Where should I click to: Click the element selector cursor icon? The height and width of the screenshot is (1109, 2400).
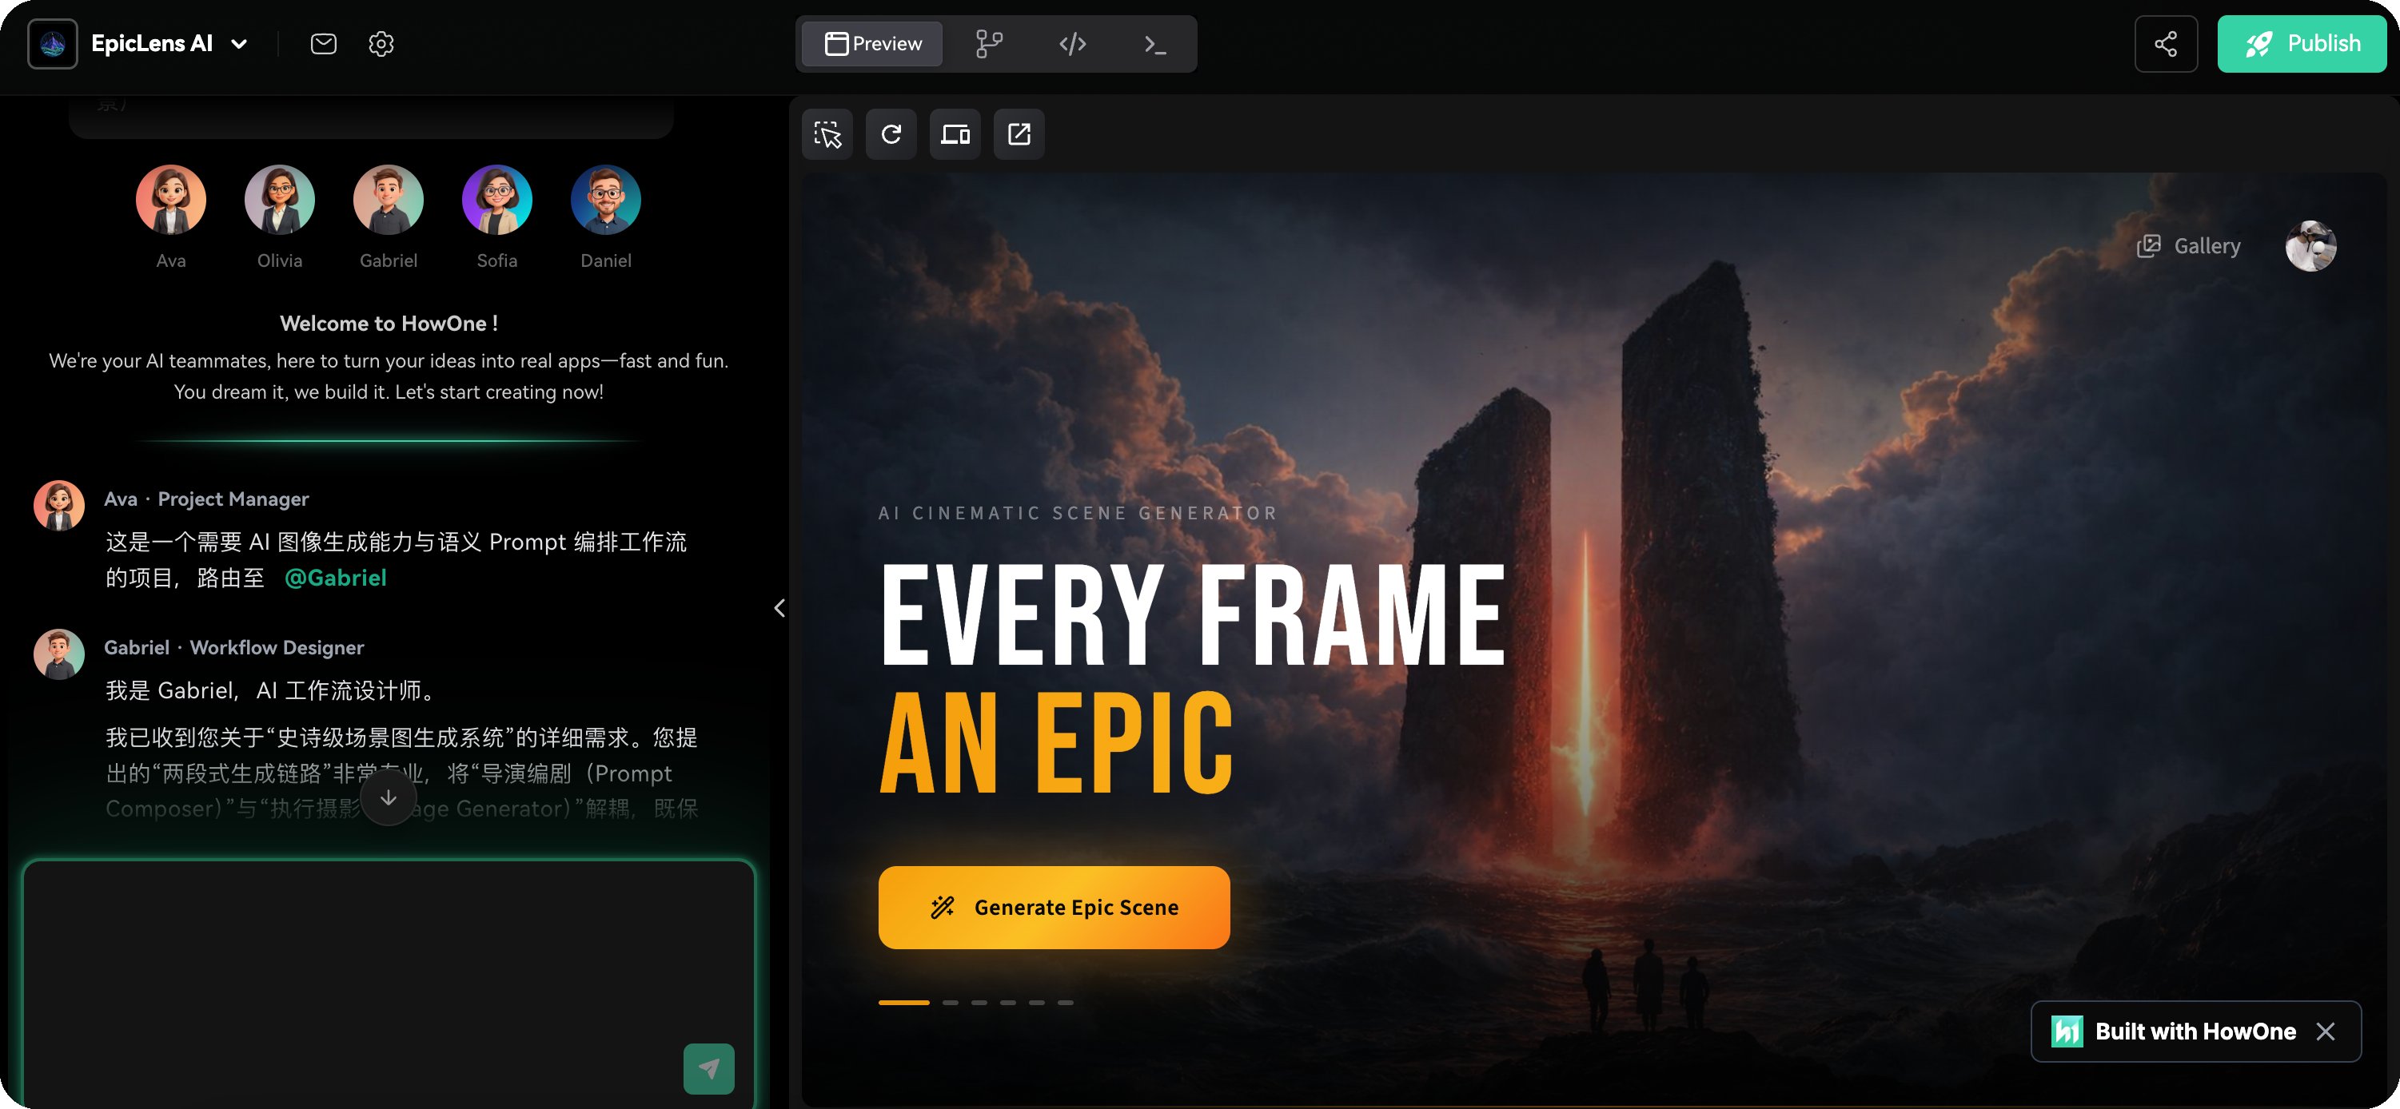tap(827, 134)
